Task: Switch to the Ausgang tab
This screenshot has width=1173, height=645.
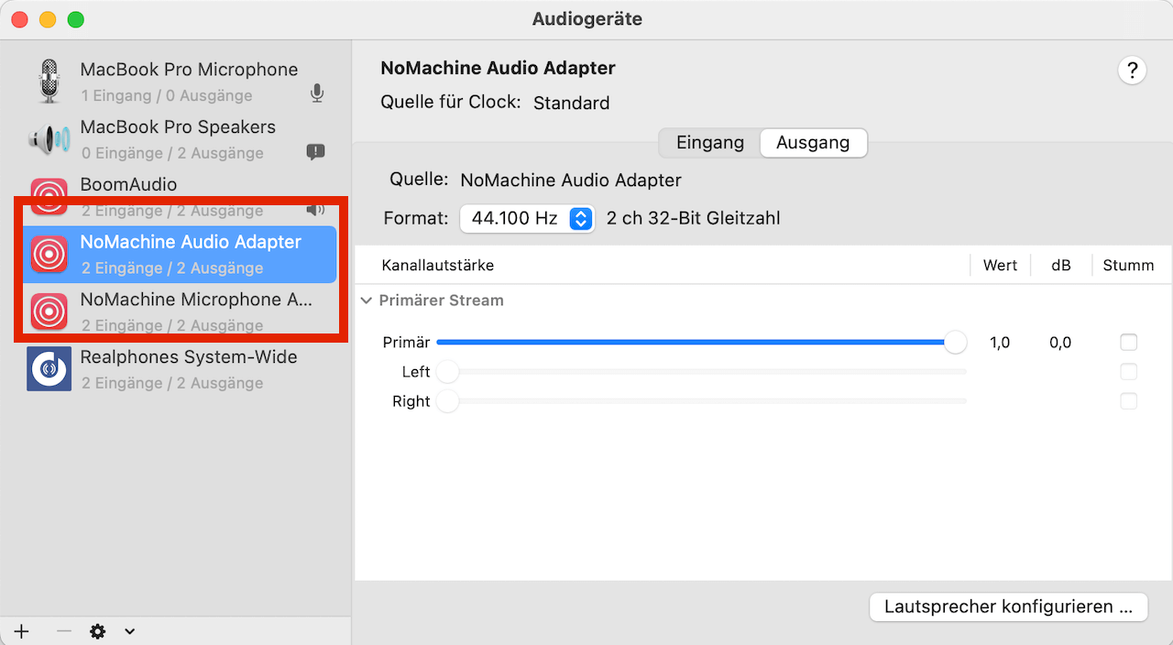Action: (x=813, y=143)
